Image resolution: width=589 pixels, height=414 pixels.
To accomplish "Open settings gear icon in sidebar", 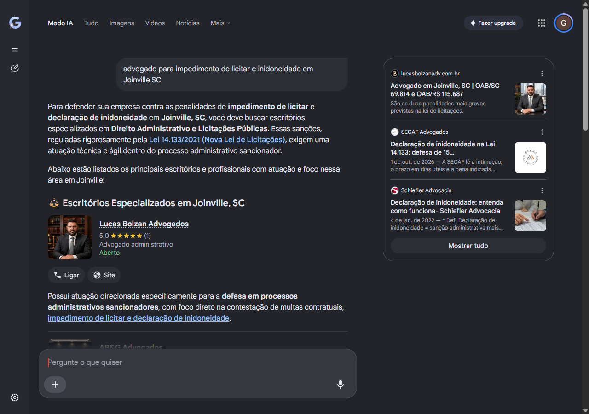I will pos(15,397).
